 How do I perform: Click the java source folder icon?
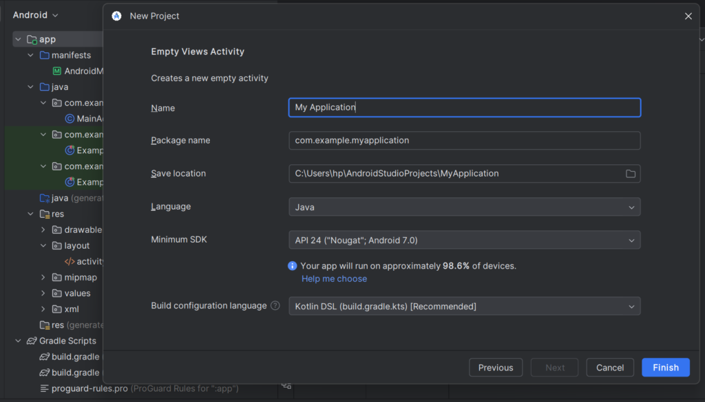pos(44,87)
